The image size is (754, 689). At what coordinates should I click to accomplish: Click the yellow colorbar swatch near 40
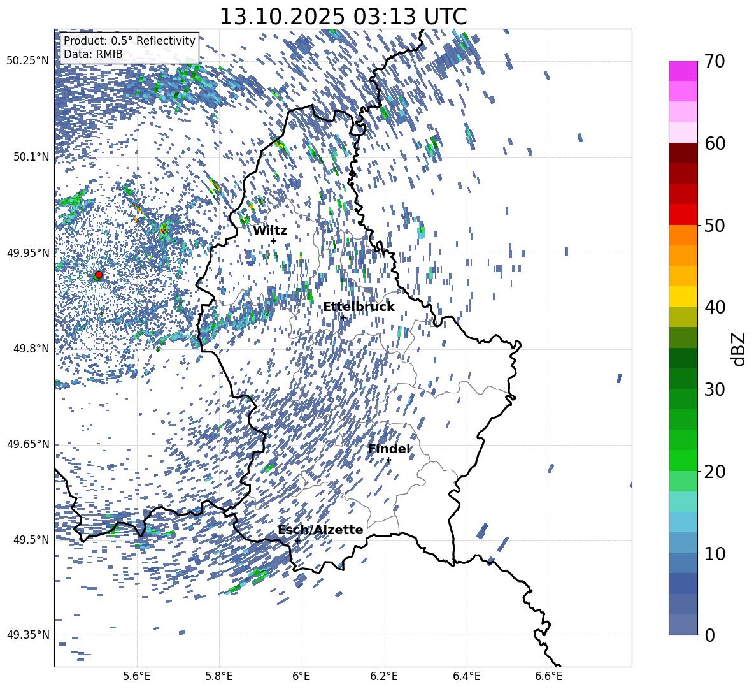[683, 296]
